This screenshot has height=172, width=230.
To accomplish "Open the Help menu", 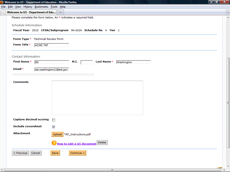I will coord(63,7).
